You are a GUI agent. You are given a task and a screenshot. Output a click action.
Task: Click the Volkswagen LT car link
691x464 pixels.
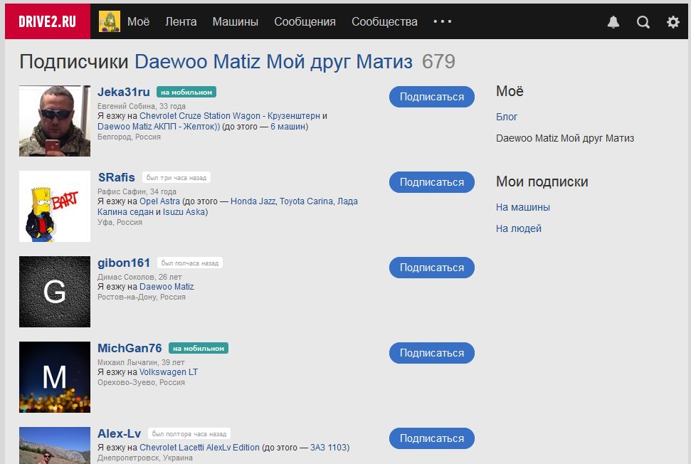coord(169,372)
